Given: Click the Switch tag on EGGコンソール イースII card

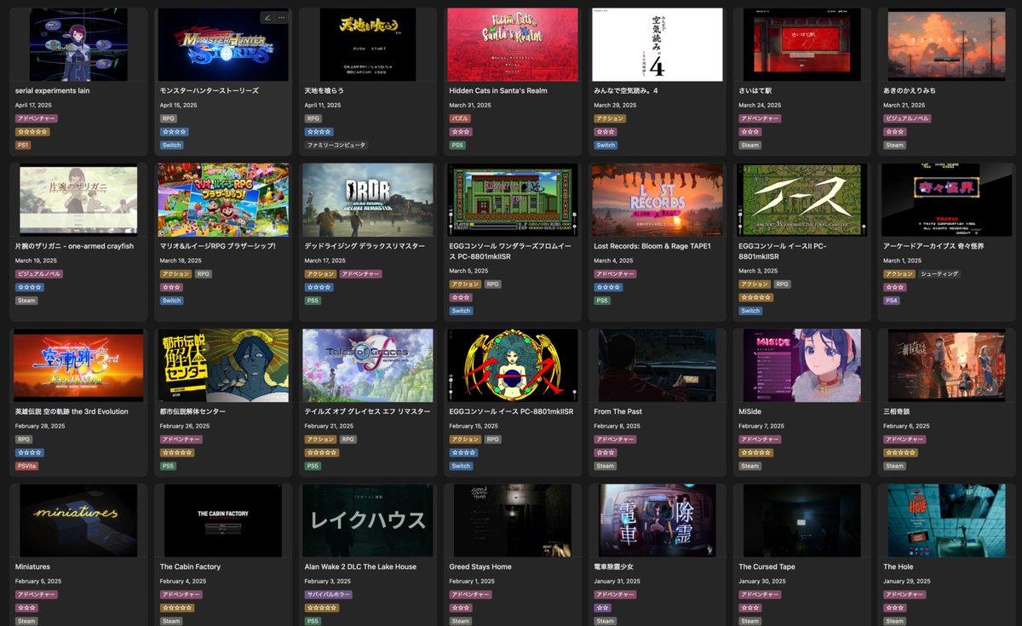Looking at the screenshot, I should click(x=750, y=311).
